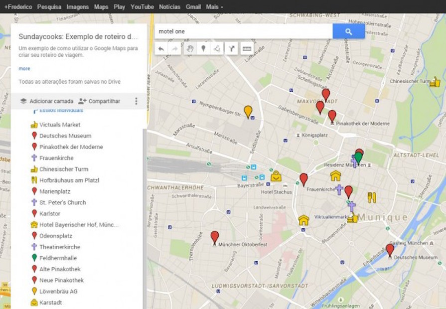The width and height of the screenshot is (446, 309).
Task: Click the yellow shopping bag map icon
Action: (x=276, y=176)
